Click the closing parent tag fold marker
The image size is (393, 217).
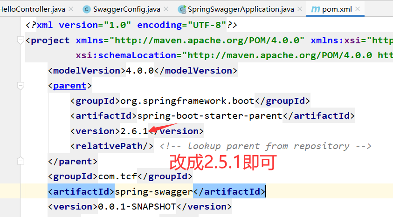tap(21, 161)
